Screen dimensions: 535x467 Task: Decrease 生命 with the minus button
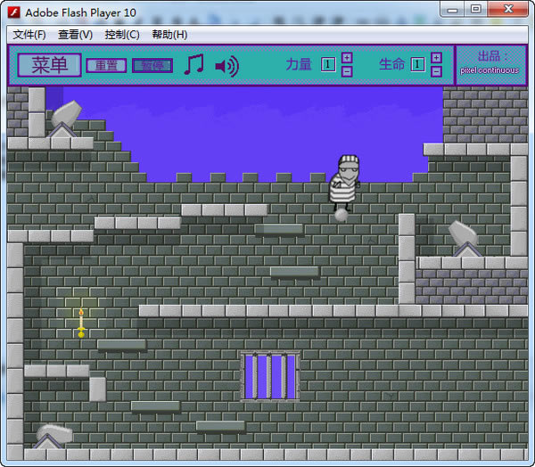(x=436, y=71)
